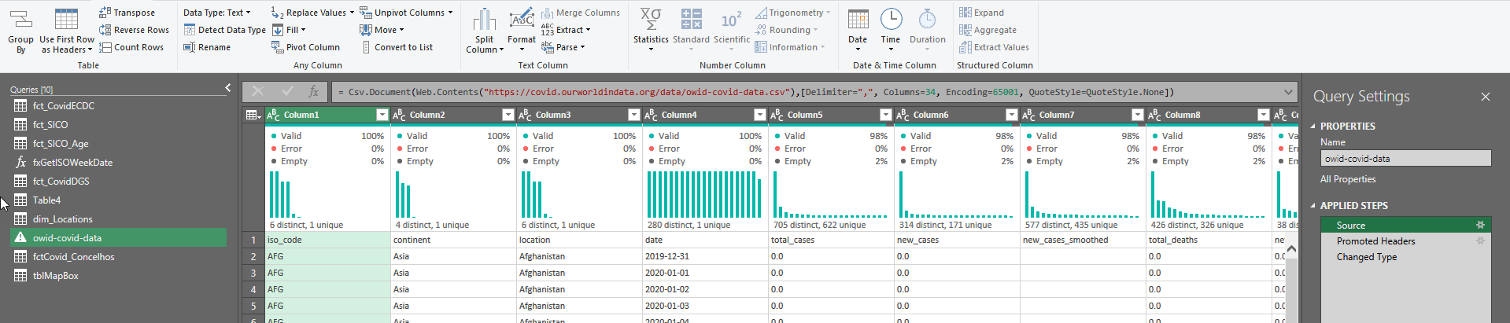Select Use First Row as Headers
This screenshot has height=323, width=1510.
coord(67,31)
